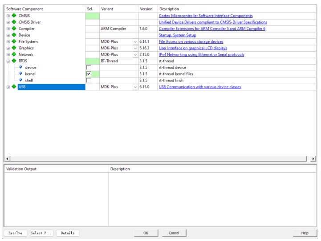The image size is (321, 241).
Task: Open USB Communication with various device classes link
Action: [200, 87]
